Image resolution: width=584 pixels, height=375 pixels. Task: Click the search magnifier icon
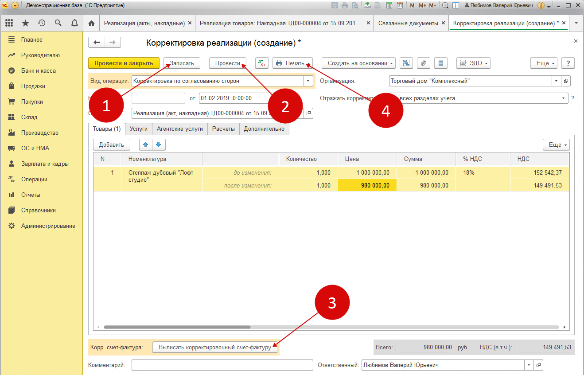[x=58, y=23]
